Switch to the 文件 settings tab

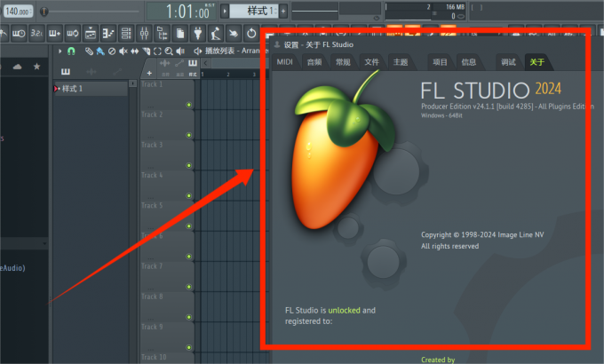pyautogui.click(x=371, y=62)
